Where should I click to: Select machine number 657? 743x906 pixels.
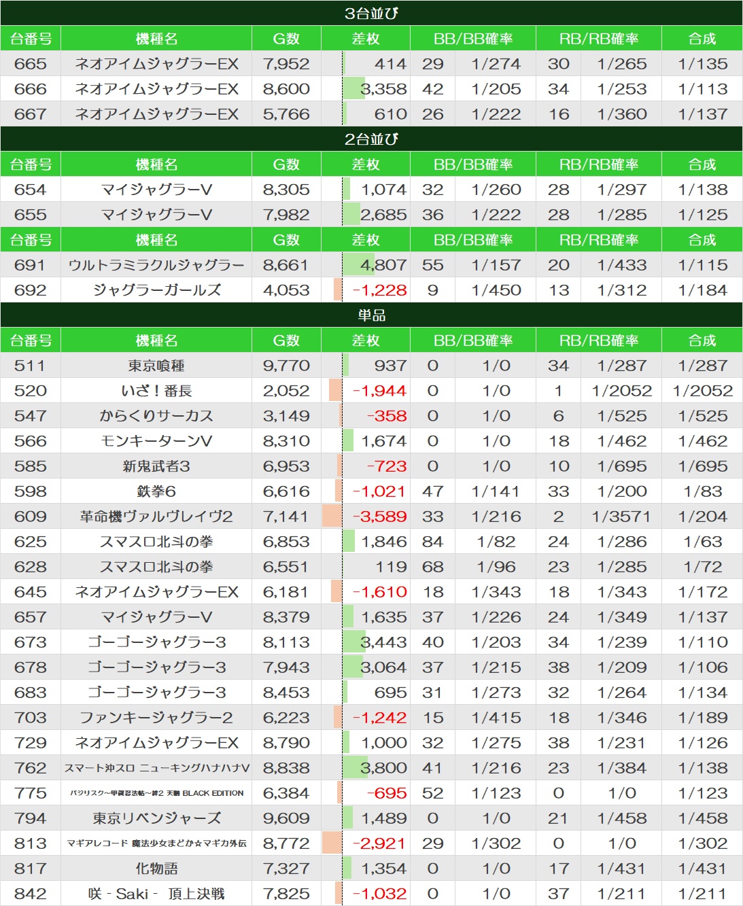tap(31, 617)
